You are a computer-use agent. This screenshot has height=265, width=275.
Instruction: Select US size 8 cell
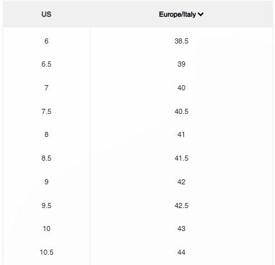coord(46,134)
